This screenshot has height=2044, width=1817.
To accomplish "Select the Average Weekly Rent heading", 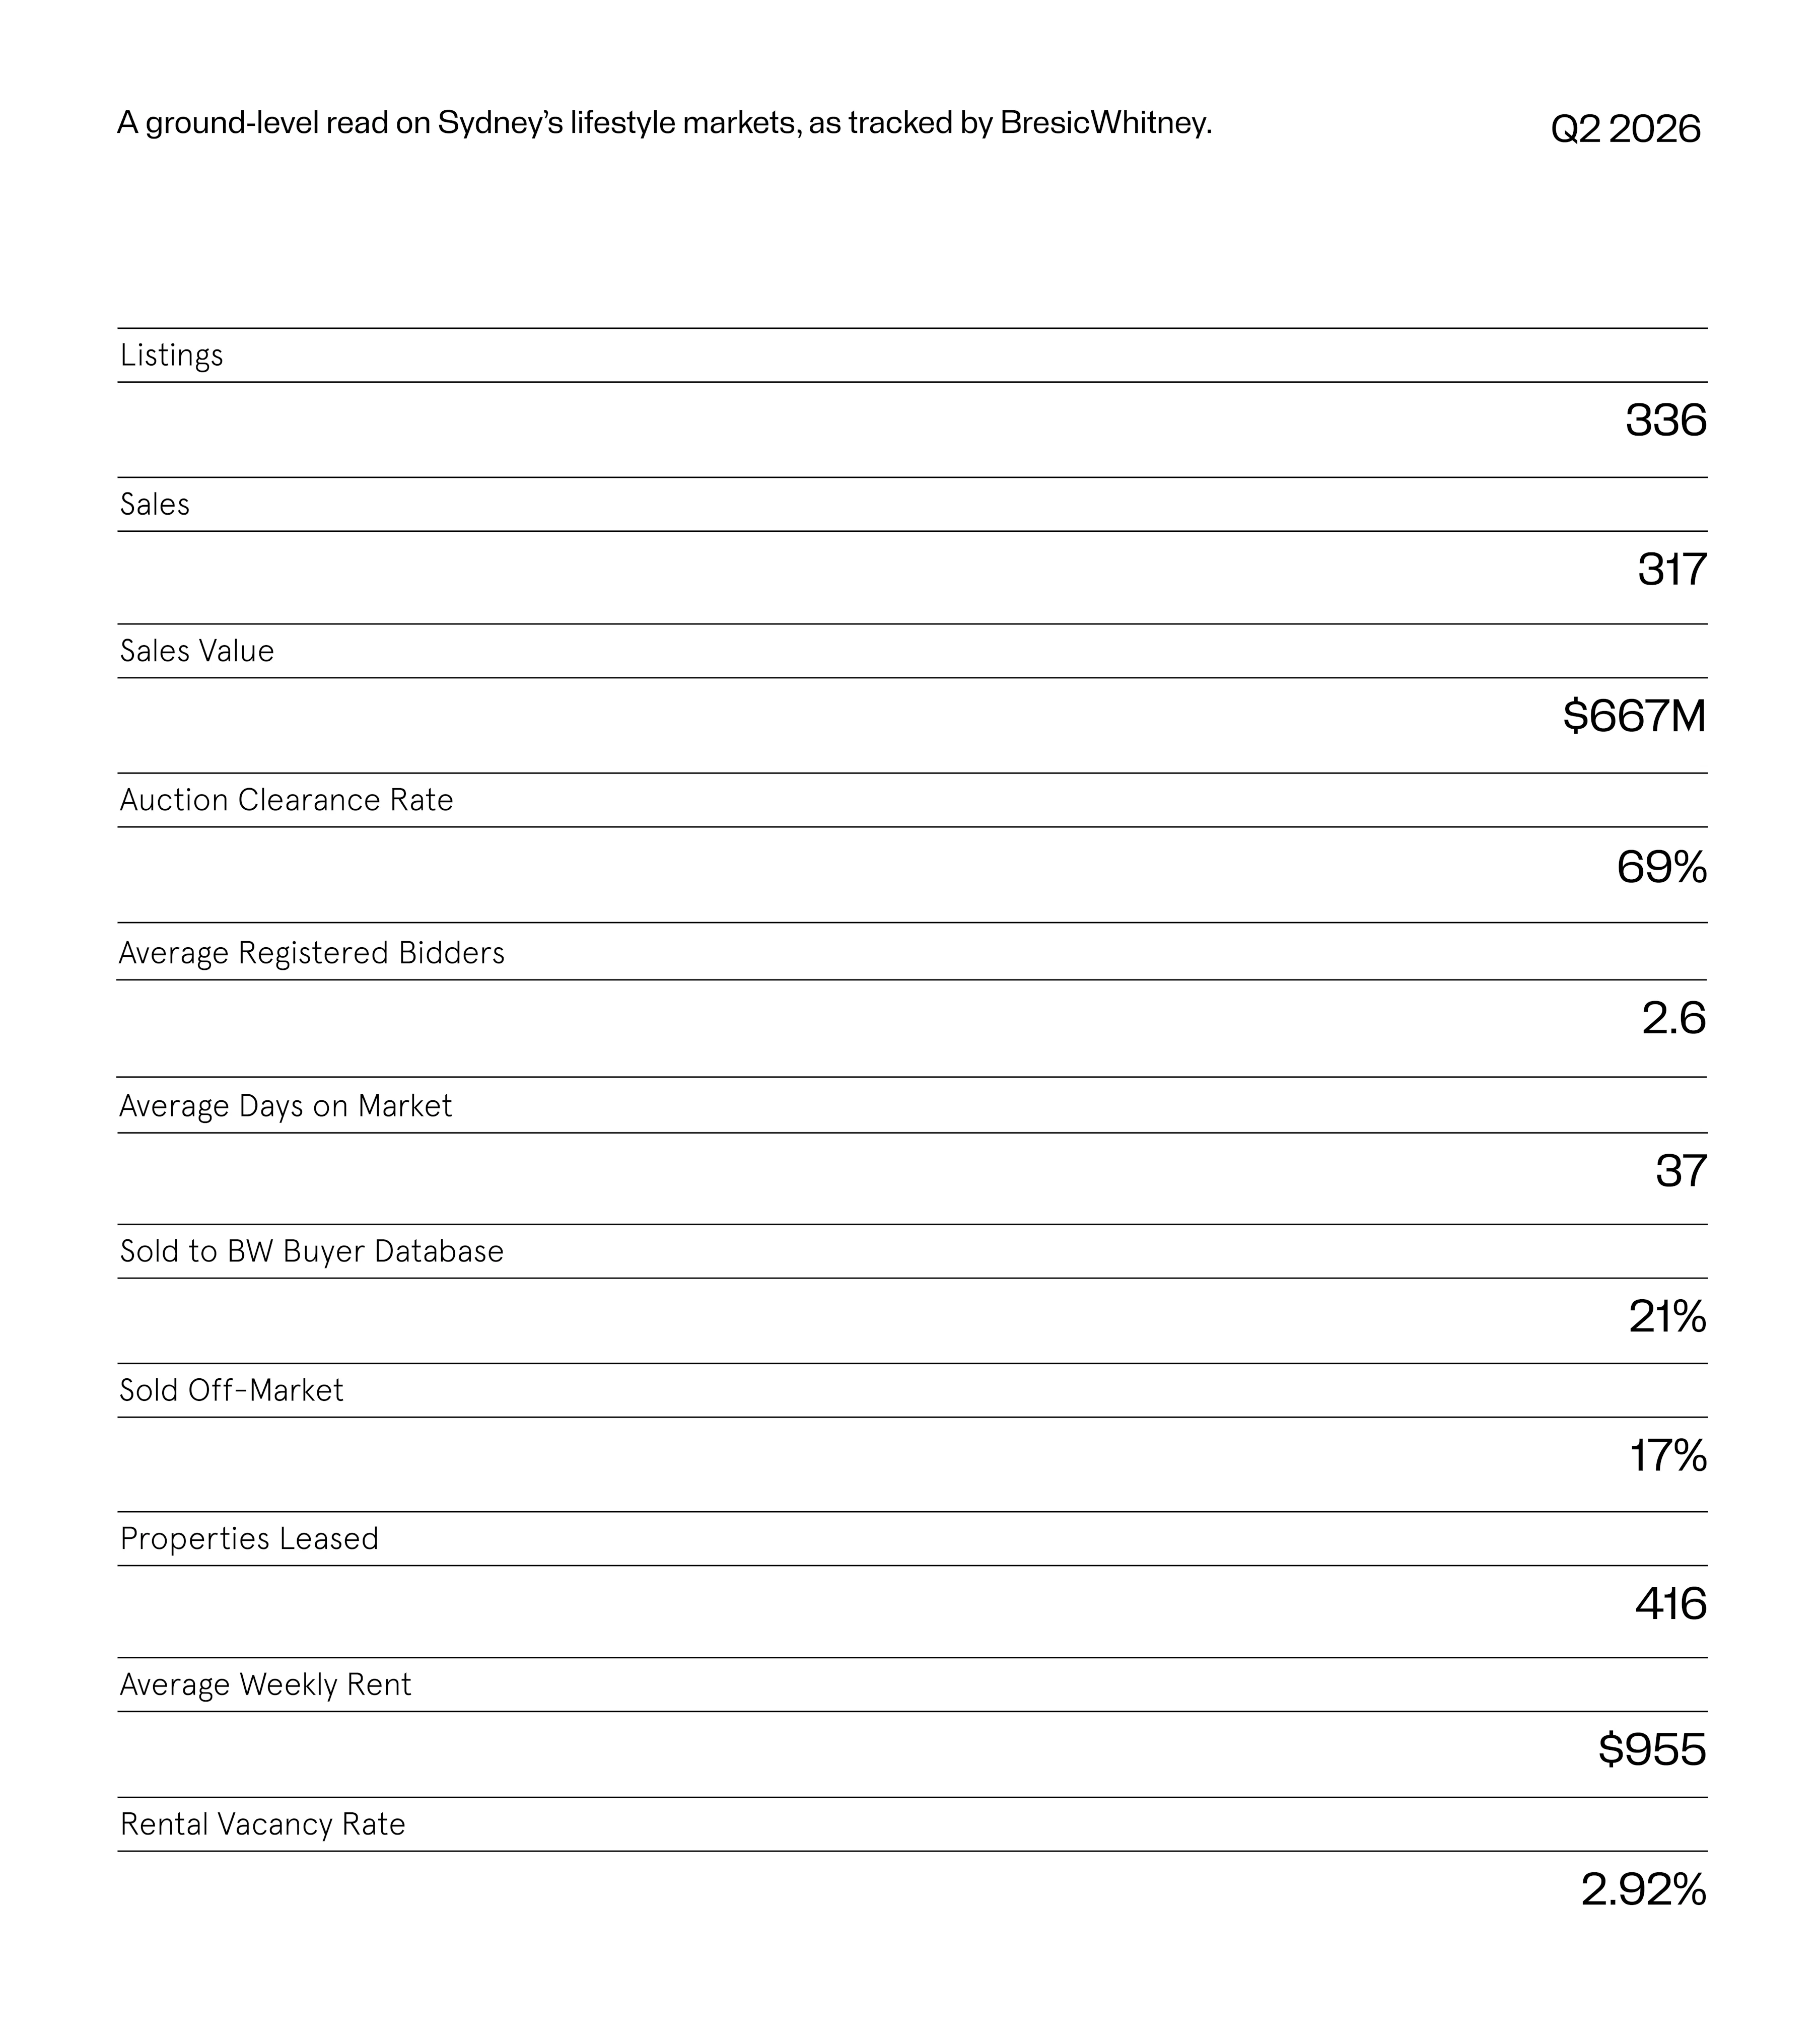I will [x=265, y=1685].
